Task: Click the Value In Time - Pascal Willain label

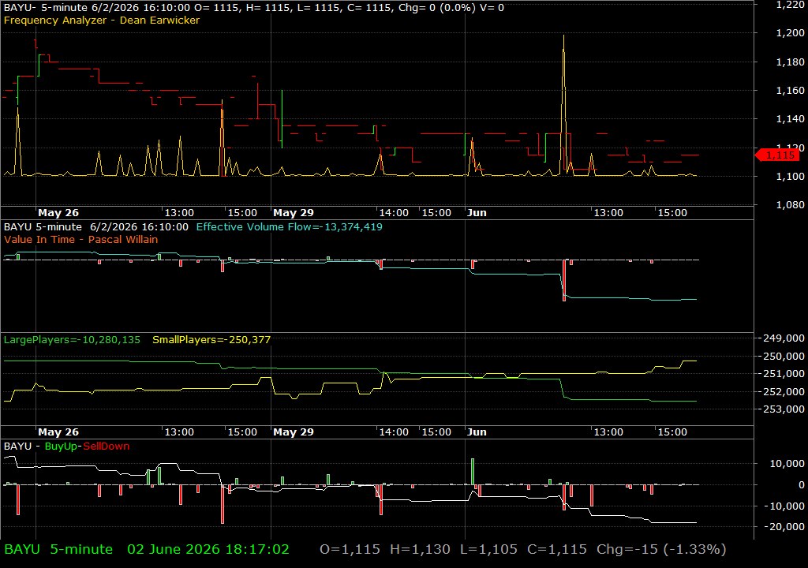Action: click(x=81, y=239)
